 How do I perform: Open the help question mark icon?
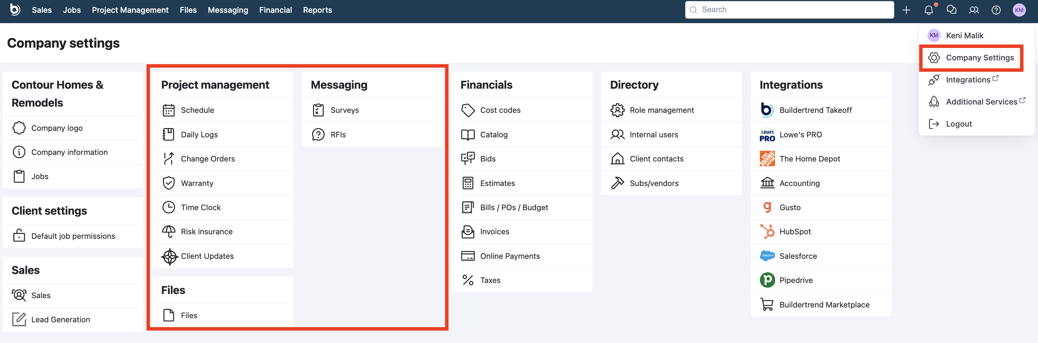coord(996,10)
